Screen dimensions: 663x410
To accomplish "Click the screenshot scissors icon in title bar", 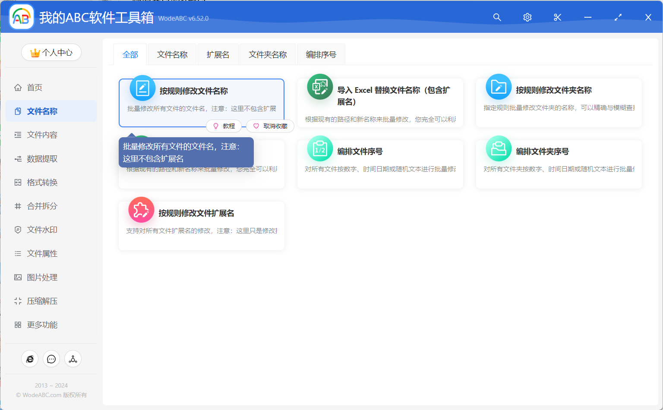I will pyautogui.click(x=557, y=17).
